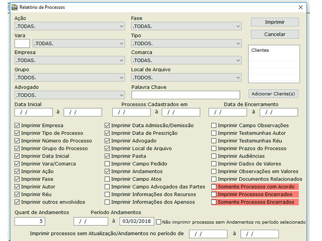Expand the Fase dropdown list

tap(238, 27)
